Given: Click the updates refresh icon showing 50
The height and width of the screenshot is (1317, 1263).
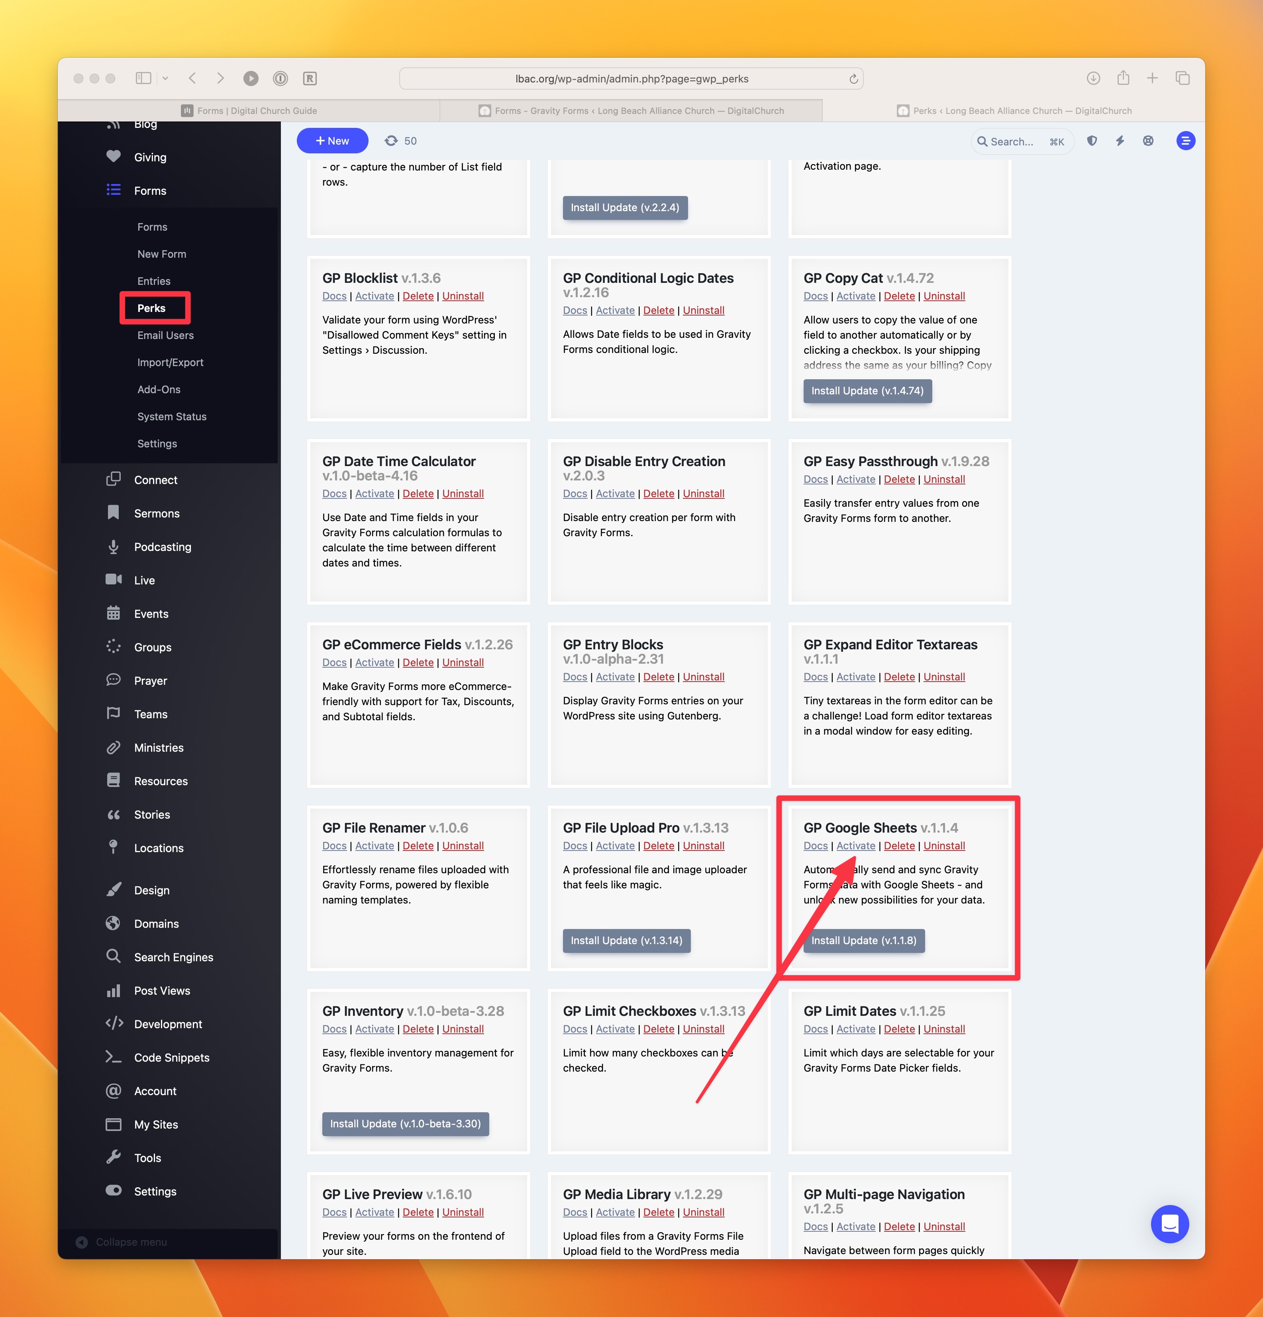Looking at the screenshot, I should point(391,141).
